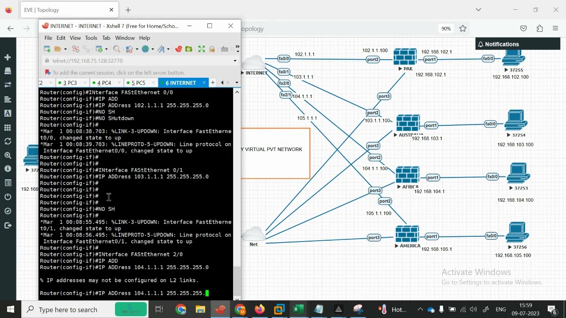Open the Xshell Help menu
The width and height of the screenshot is (566, 318).
click(145, 38)
